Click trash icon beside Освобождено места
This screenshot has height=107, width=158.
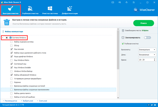pyautogui.click(x=123, y=30)
